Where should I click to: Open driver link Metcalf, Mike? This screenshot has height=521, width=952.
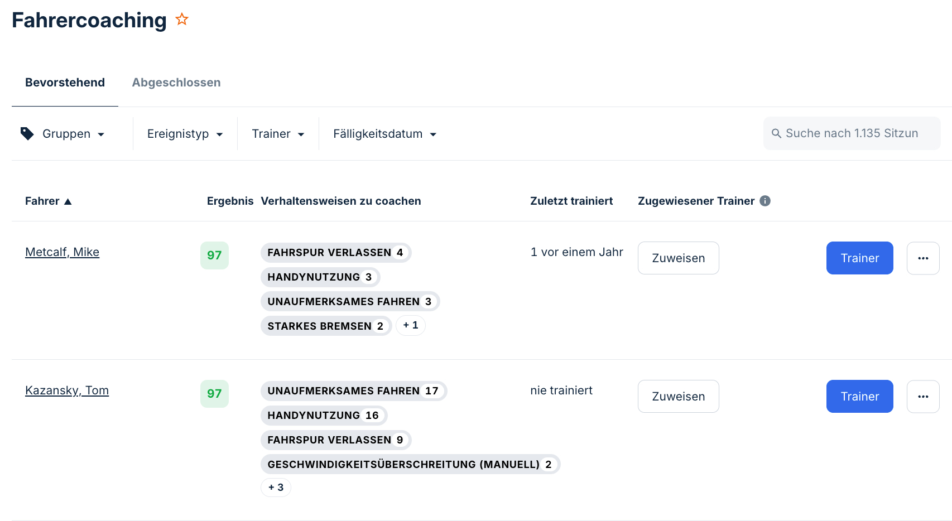tap(62, 252)
